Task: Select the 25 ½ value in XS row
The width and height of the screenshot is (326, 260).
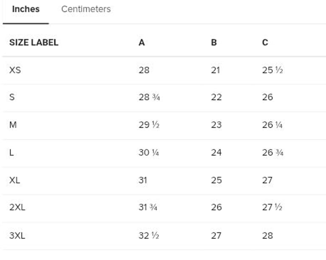Action: click(x=273, y=70)
